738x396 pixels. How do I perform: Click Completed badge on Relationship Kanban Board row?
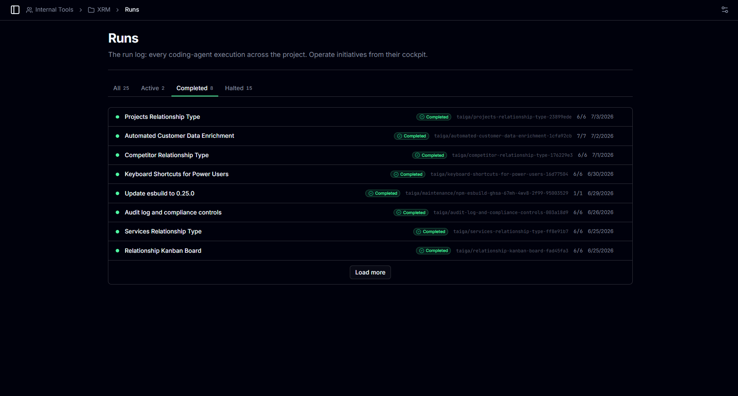(x=433, y=251)
